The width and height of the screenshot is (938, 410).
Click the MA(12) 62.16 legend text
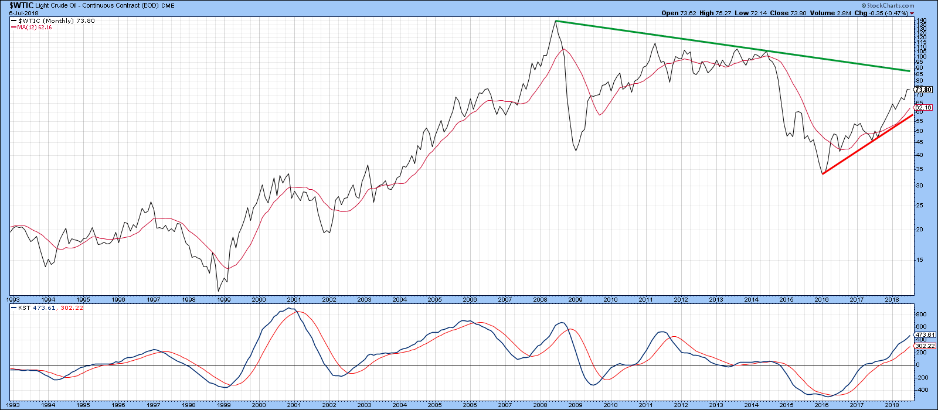[x=35, y=28]
